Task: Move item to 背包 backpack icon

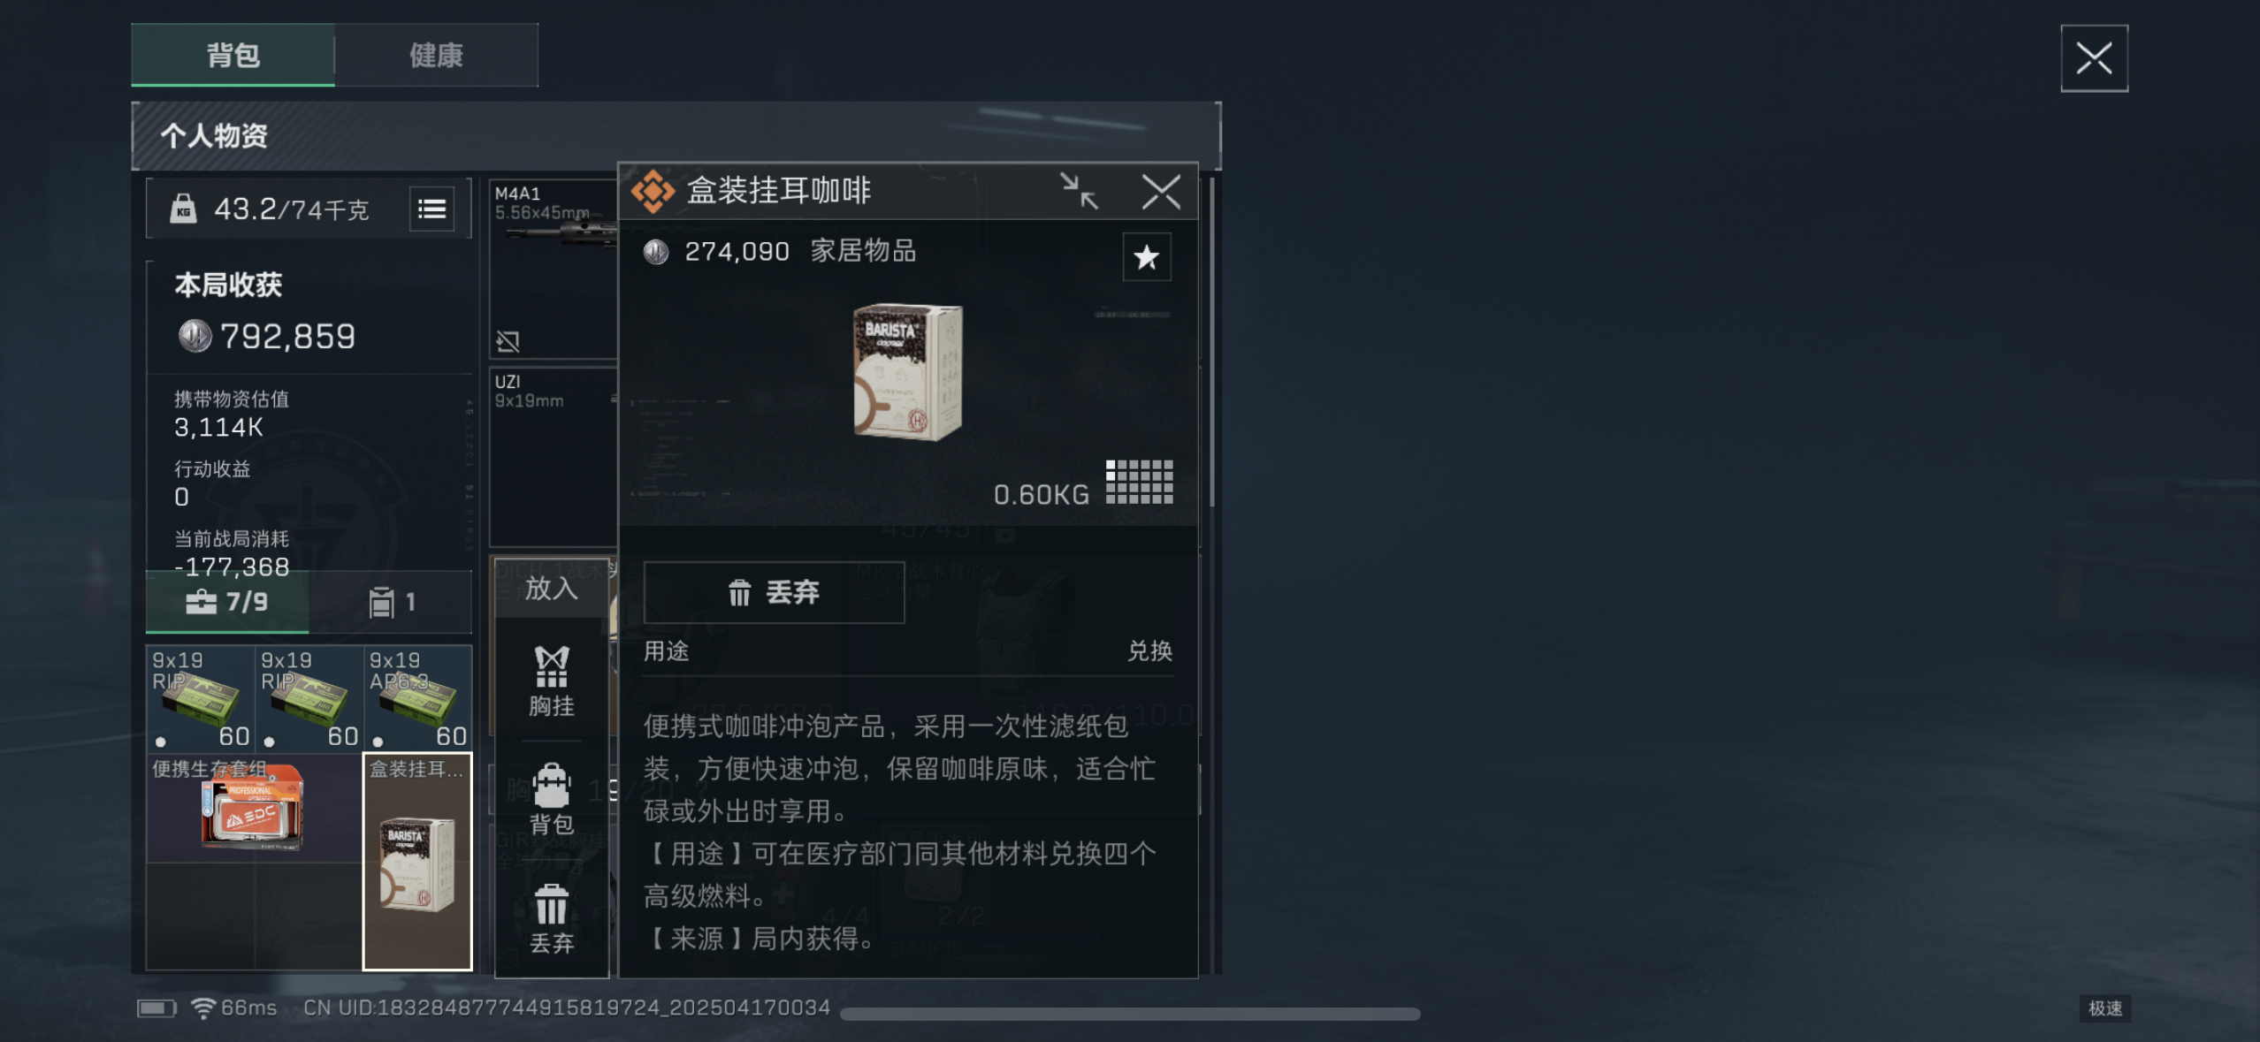Action: [x=552, y=799]
